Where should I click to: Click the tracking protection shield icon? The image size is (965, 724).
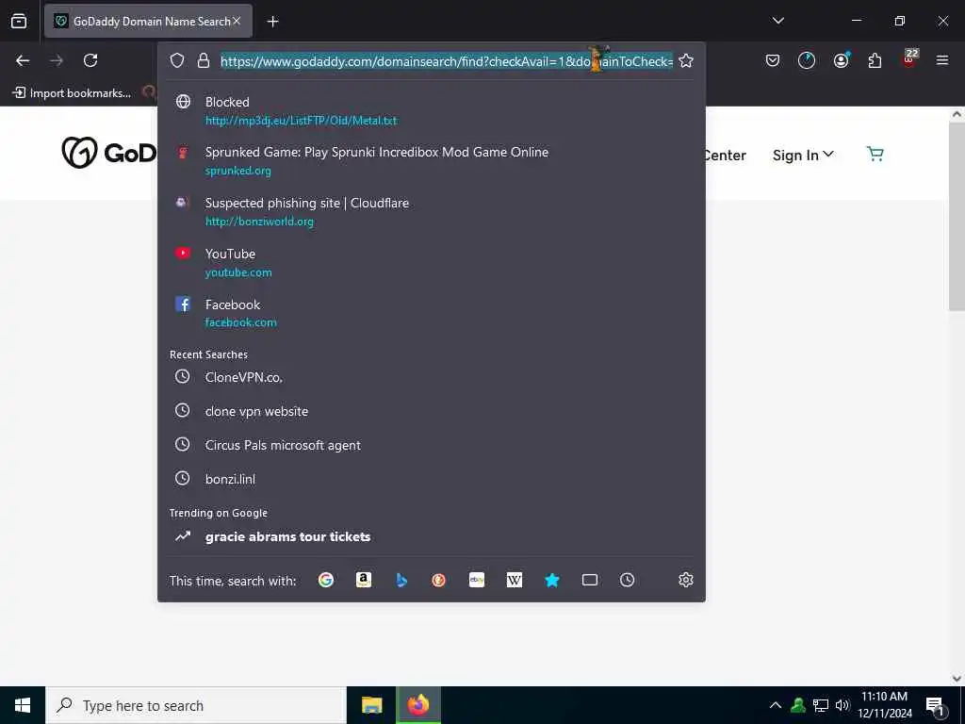[x=177, y=60]
